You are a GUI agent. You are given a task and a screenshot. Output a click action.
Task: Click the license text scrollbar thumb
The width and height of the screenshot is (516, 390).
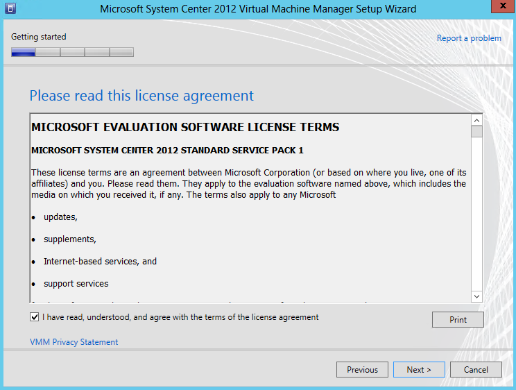(x=476, y=131)
